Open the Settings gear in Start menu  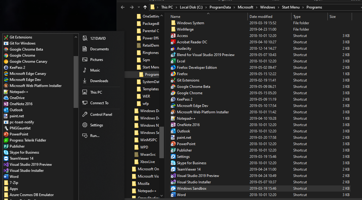(x=85, y=125)
